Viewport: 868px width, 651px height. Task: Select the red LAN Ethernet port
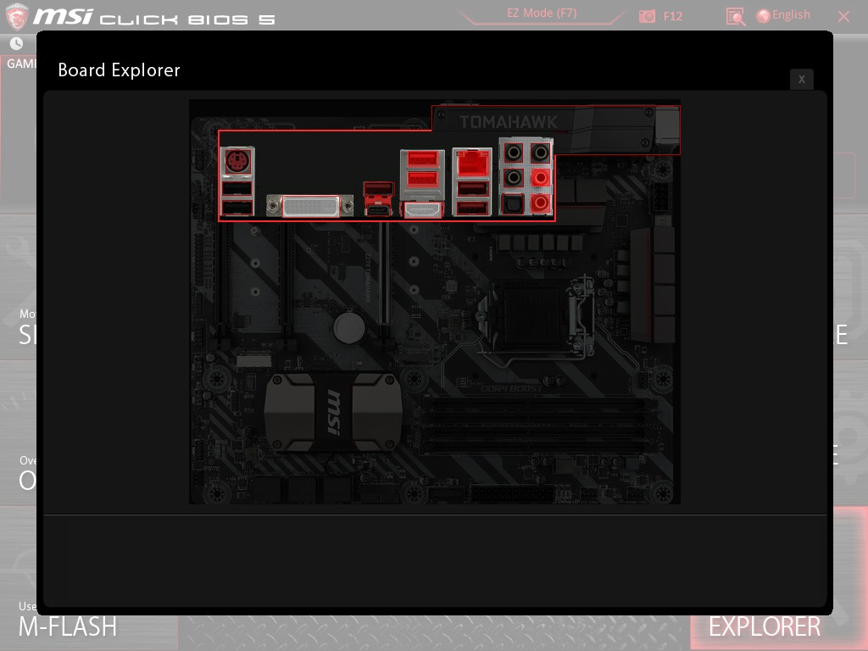[x=472, y=164]
